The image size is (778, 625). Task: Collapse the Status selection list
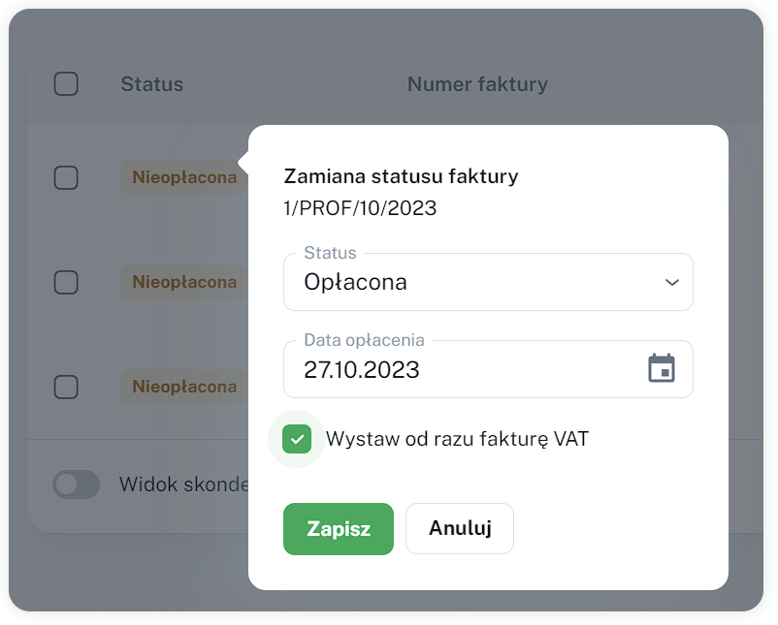(673, 281)
